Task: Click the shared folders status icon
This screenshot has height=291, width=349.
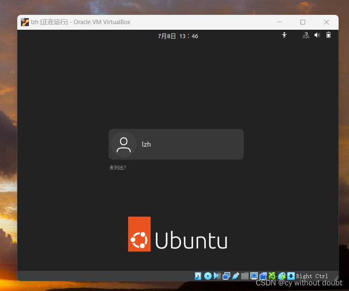Action: coord(245,276)
